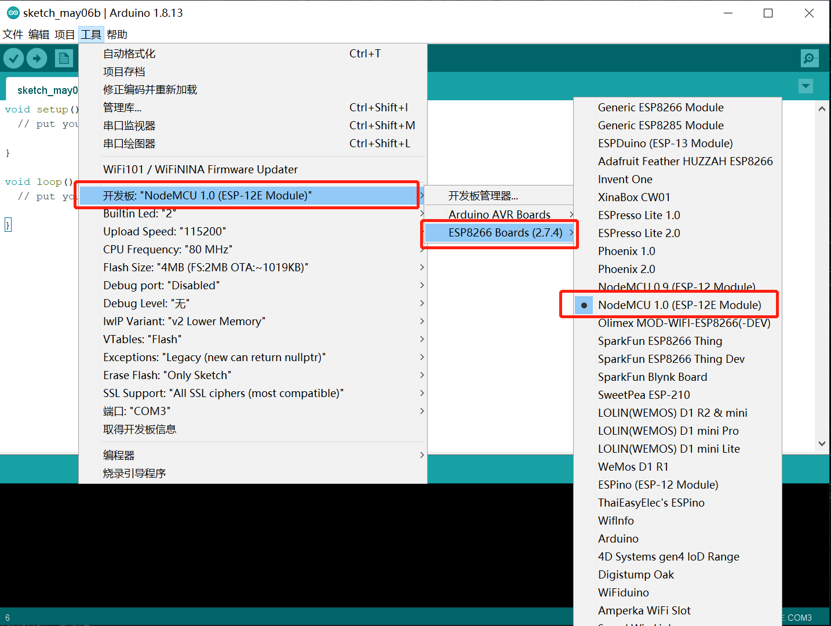Select LOLIN(WEMOS) D1 R2 & mini board
This screenshot has height=626, width=831.
pos(677,413)
